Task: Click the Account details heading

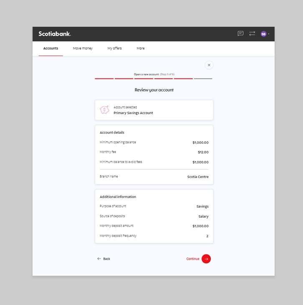Action: [112, 132]
